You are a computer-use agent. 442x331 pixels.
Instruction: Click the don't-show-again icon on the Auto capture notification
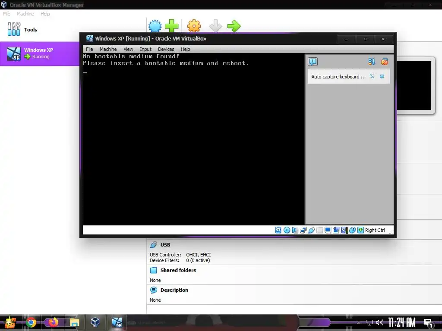pyautogui.click(x=372, y=76)
